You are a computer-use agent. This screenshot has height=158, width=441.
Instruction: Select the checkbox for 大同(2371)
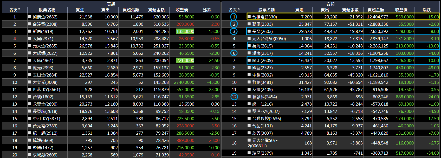pos(30,39)
